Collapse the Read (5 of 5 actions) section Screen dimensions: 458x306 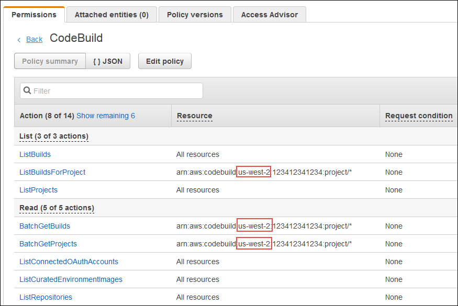(x=57, y=208)
